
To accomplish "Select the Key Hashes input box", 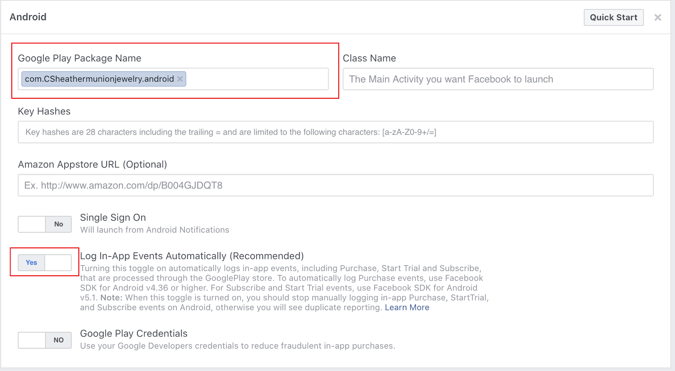I will click(x=335, y=132).
